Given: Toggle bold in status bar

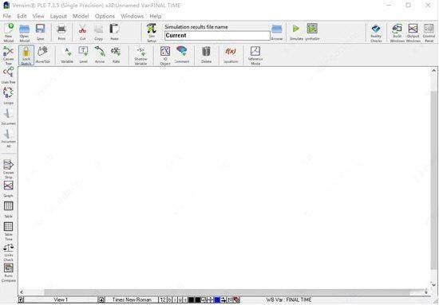Looking at the screenshot, I should [x=170, y=299].
